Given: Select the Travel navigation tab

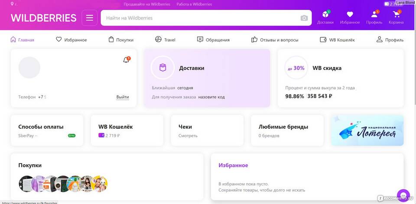Looking at the screenshot, I should pos(165,40).
